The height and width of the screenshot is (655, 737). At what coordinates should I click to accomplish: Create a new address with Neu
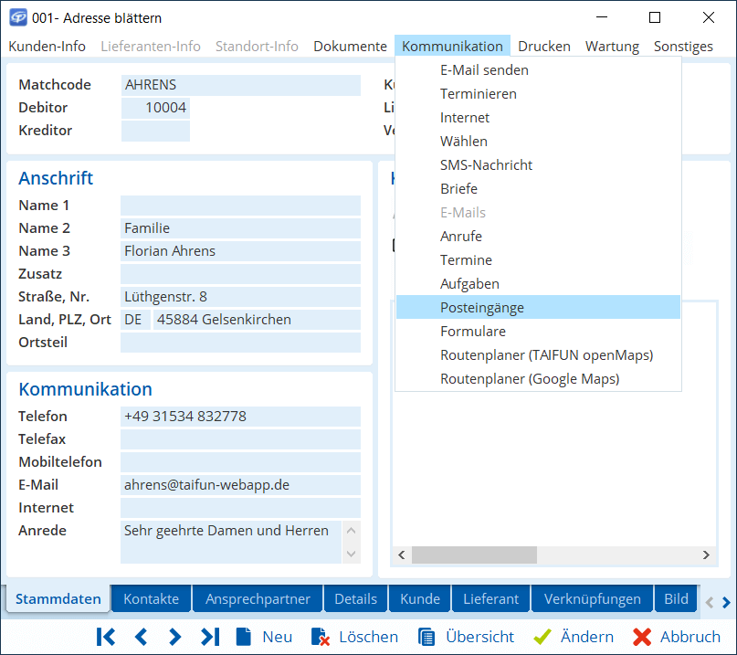265,637
